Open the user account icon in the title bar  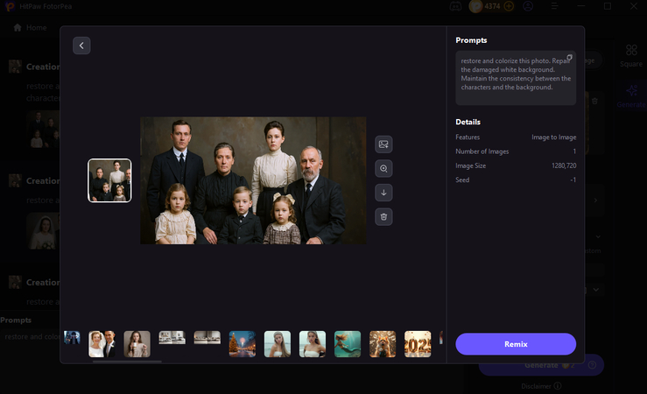point(528,6)
